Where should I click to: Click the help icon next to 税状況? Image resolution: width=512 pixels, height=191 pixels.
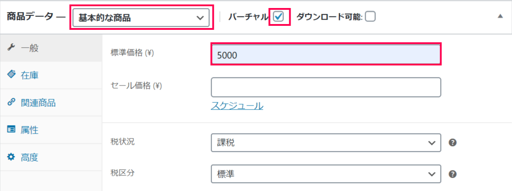click(452, 143)
